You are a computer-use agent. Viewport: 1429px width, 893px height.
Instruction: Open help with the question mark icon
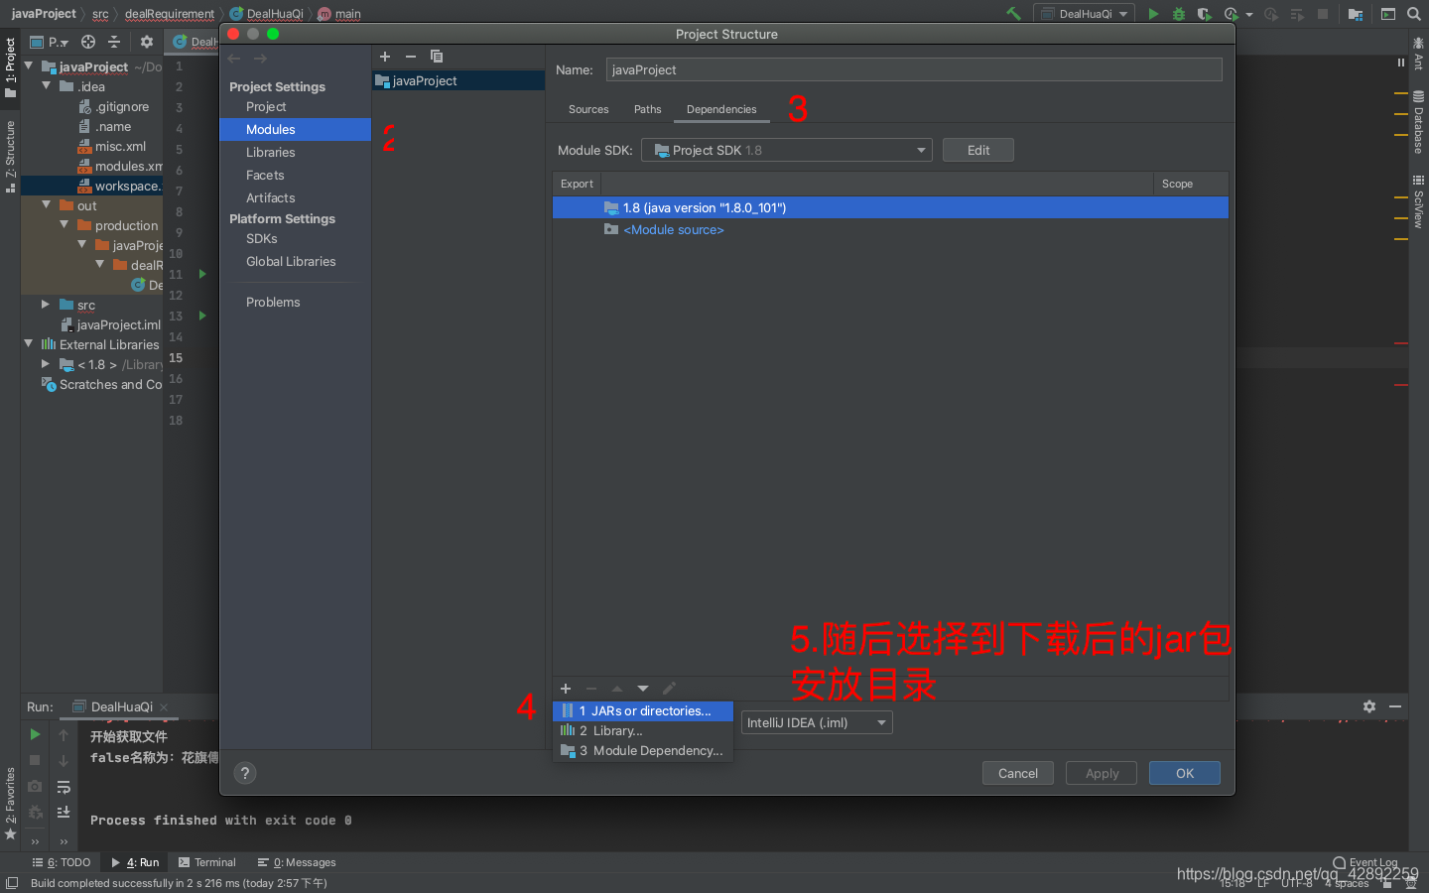(x=245, y=773)
